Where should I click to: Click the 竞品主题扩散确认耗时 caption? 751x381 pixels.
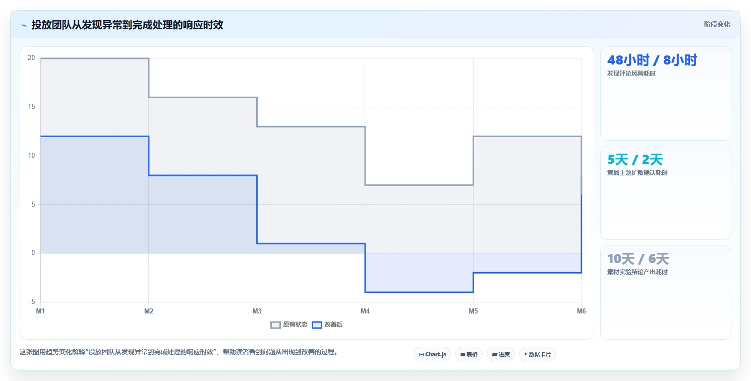[638, 173]
